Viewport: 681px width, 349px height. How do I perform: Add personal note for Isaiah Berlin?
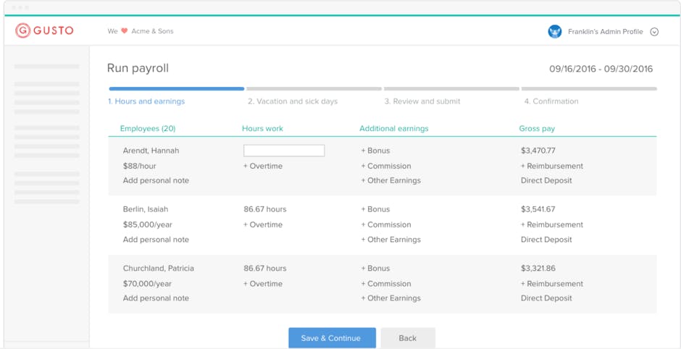point(156,240)
